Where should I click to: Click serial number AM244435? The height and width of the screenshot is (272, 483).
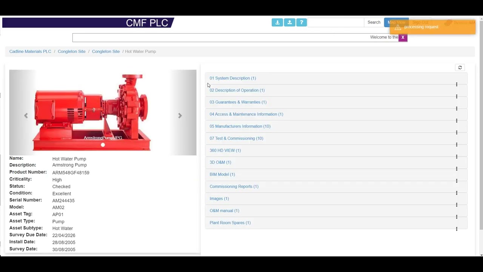63,201
